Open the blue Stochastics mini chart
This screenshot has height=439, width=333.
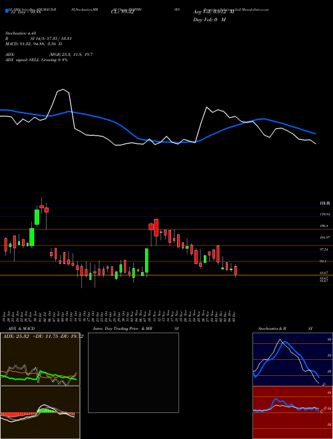[292, 359]
